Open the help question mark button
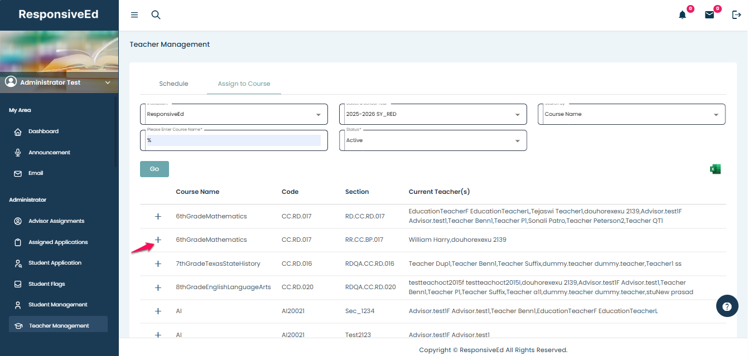Screen dimensions: 748x356 point(727,306)
